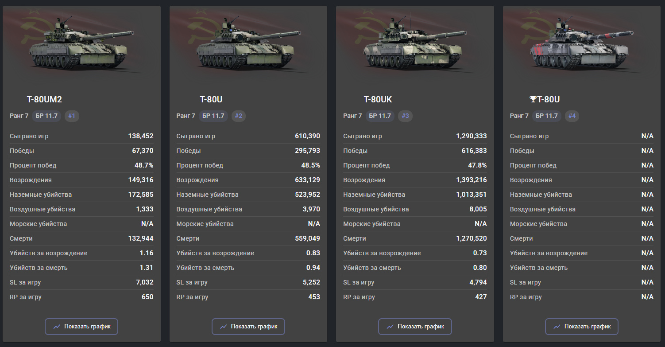
Task: Click T-80UM2's win percentage 48.7%
Action: (x=144, y=165)
